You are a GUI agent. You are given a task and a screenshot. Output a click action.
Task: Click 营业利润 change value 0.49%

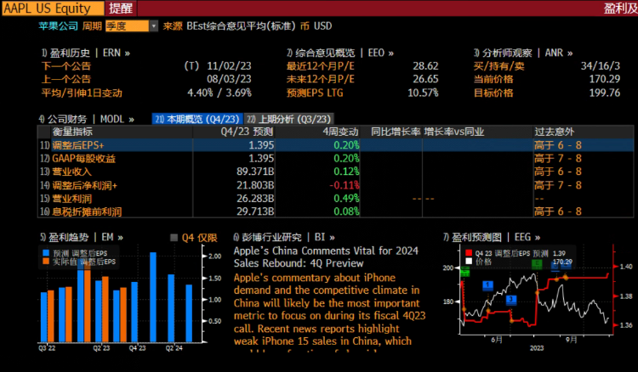pyautogui.click(x=346, y=199)
